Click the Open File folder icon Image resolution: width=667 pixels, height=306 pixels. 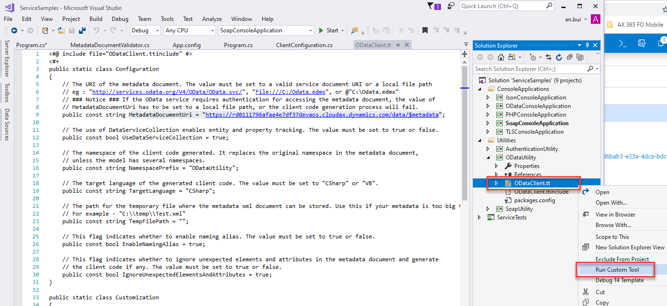pyautogui.click(x=61, y=30)
